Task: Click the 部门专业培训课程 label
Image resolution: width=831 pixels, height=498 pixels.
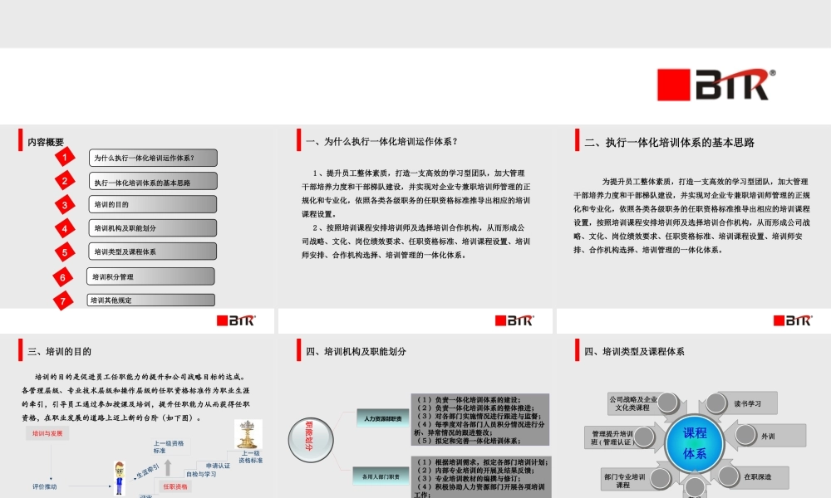Action: [624, 481]
